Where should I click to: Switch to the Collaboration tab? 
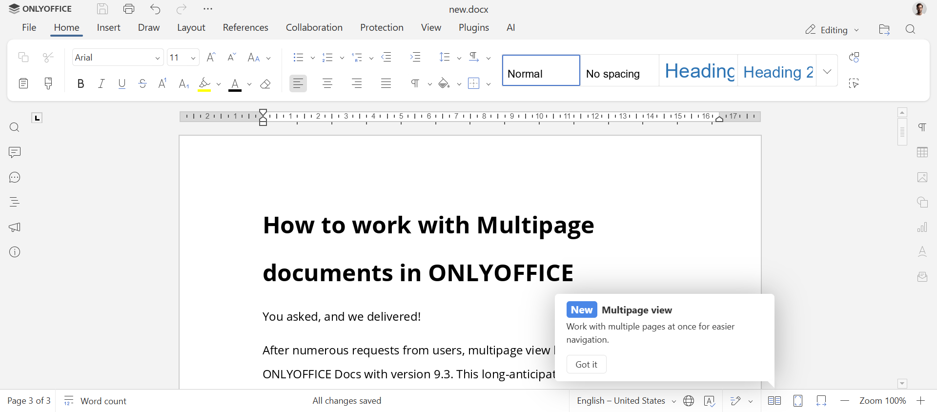[314, 27]
